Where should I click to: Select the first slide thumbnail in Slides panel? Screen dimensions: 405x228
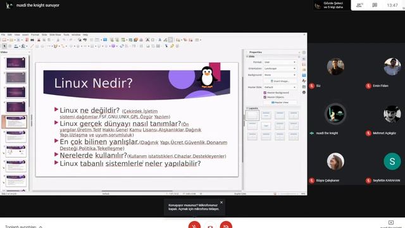click(16, 63)
